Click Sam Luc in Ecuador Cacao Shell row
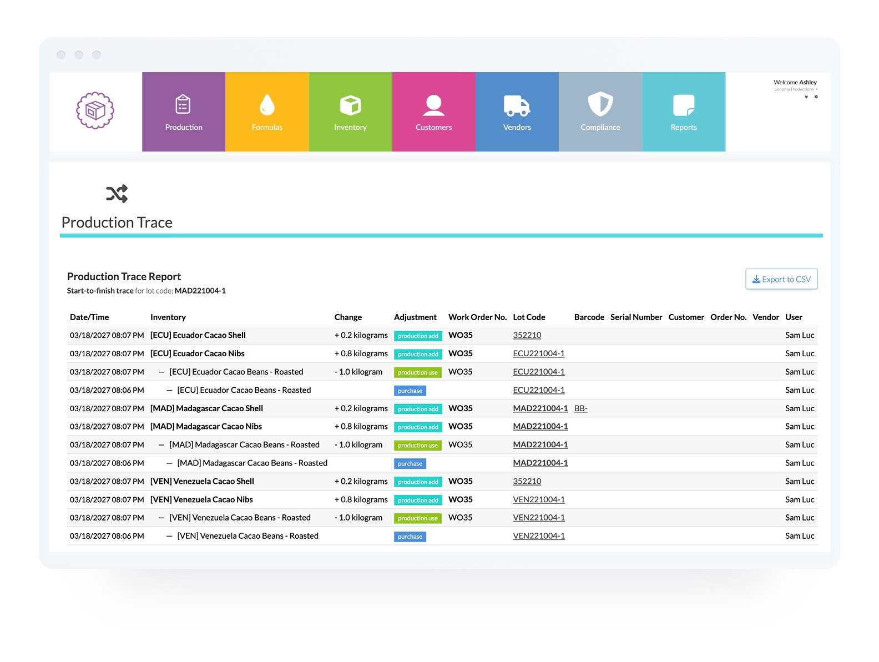The width and height of the screenshot is (879, 662). click(800, 335)
